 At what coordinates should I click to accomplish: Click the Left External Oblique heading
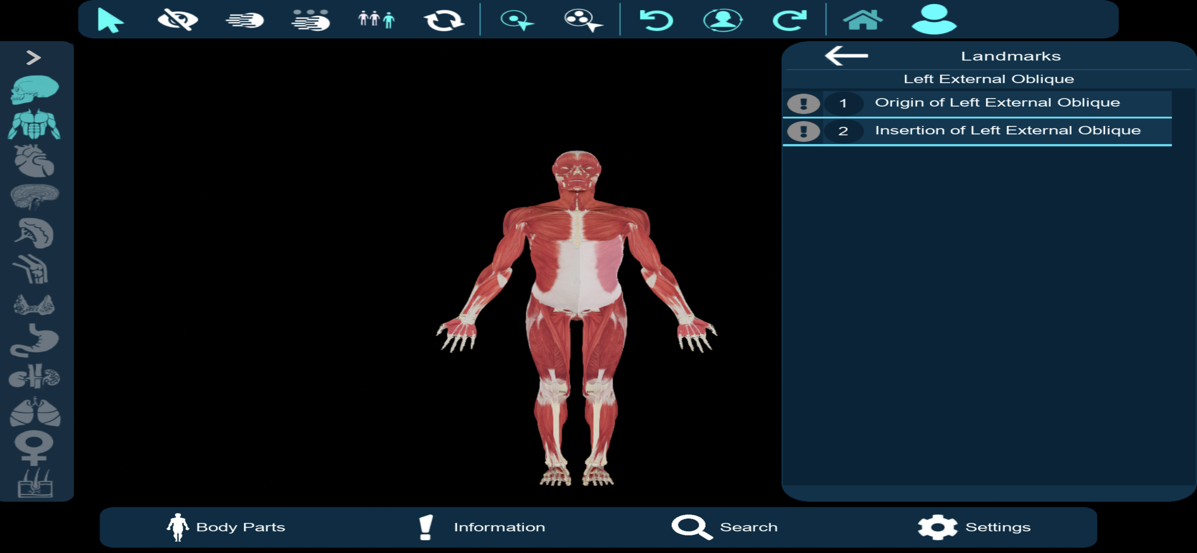tap(988, 79)
